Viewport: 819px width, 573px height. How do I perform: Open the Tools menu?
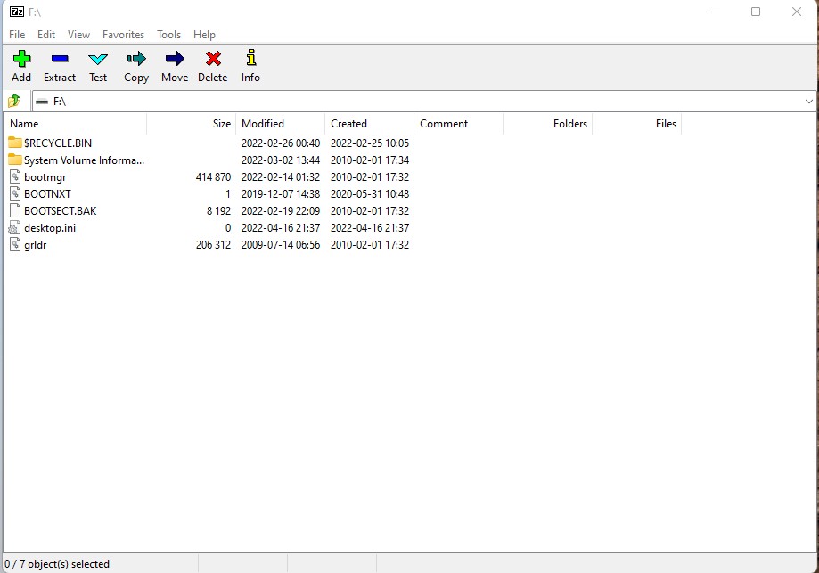pos(168,35)
